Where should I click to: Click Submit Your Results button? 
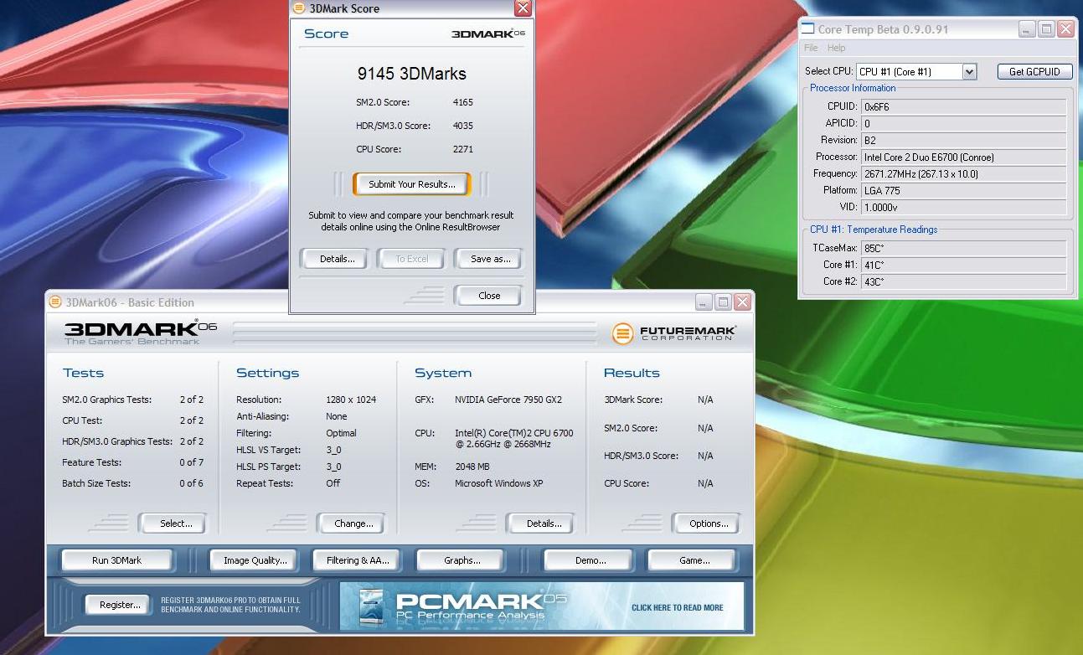pos(411,184)
